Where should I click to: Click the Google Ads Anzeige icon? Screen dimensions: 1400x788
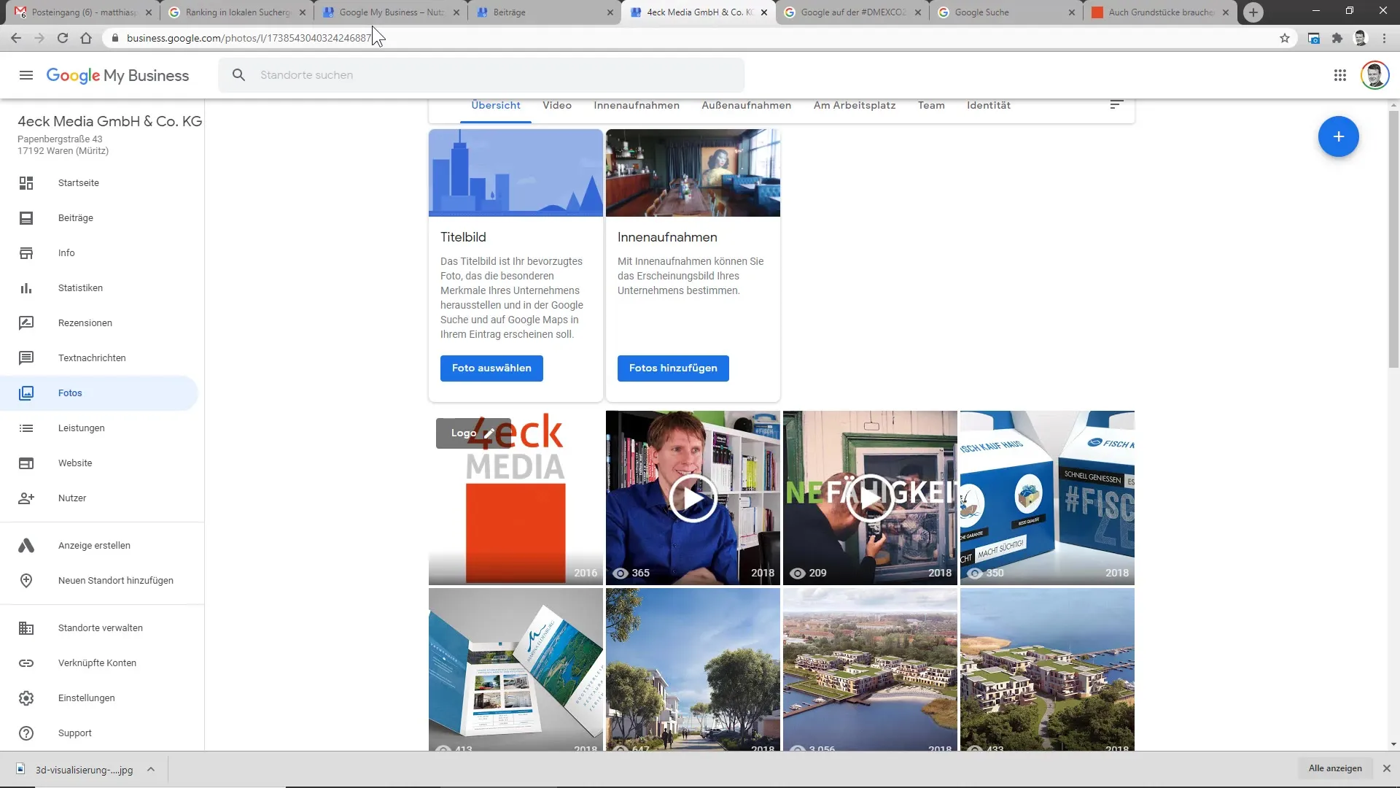(26, 546)
